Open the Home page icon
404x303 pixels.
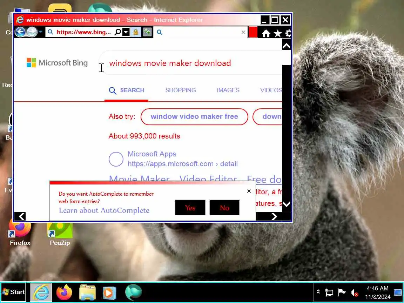tap(266, 33)
